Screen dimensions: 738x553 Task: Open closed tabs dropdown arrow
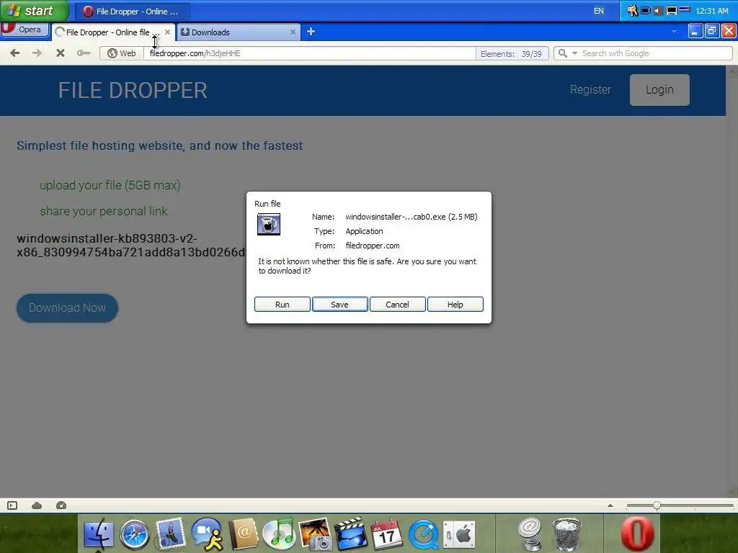674,32
